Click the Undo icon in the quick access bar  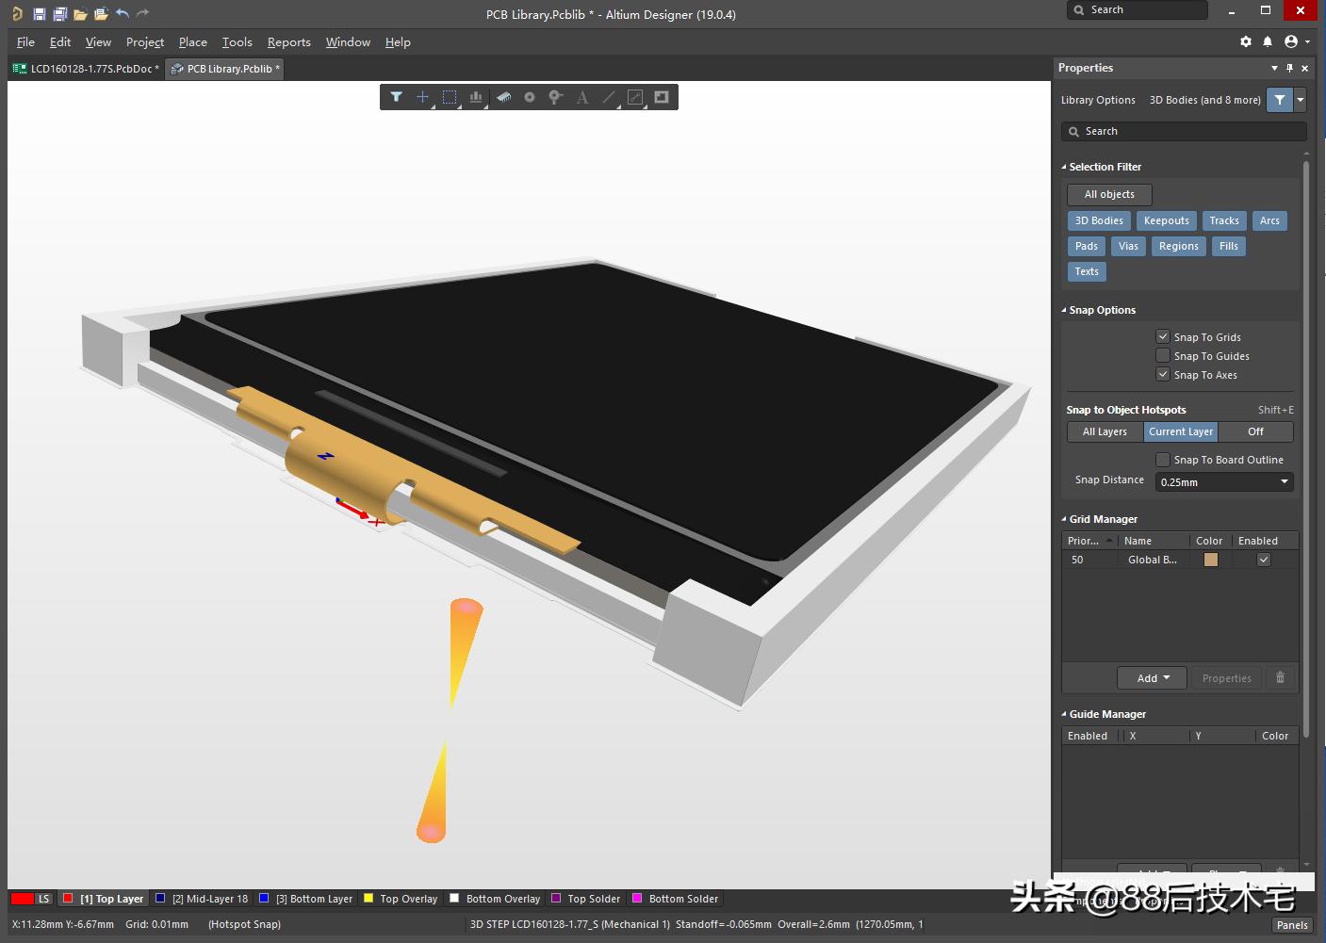coord(122,13)
